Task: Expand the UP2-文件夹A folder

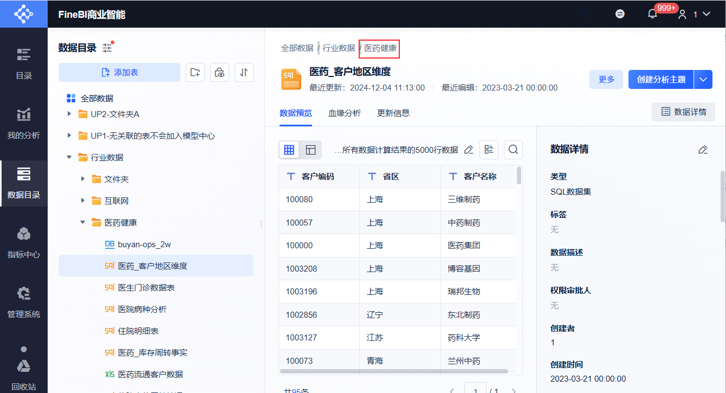Action: click(69, 114)
